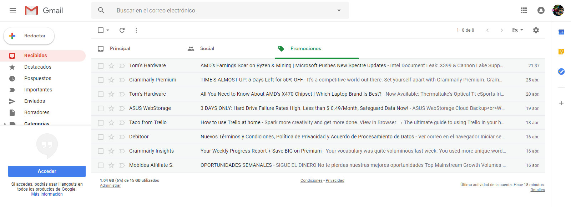
Task: Select the X470 Chipset email checkbox
Action: [101, 94]
